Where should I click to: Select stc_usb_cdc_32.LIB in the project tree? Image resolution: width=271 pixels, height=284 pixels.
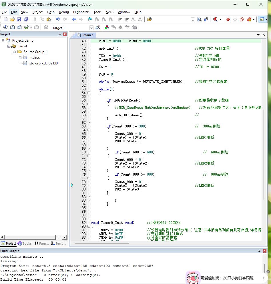[x=43, y=63]
